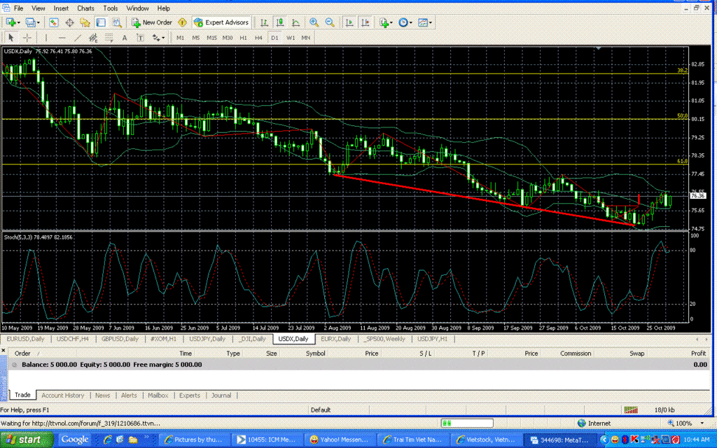Toggle chart shift
The image size is (717, 448).
[x=366, y=22]
